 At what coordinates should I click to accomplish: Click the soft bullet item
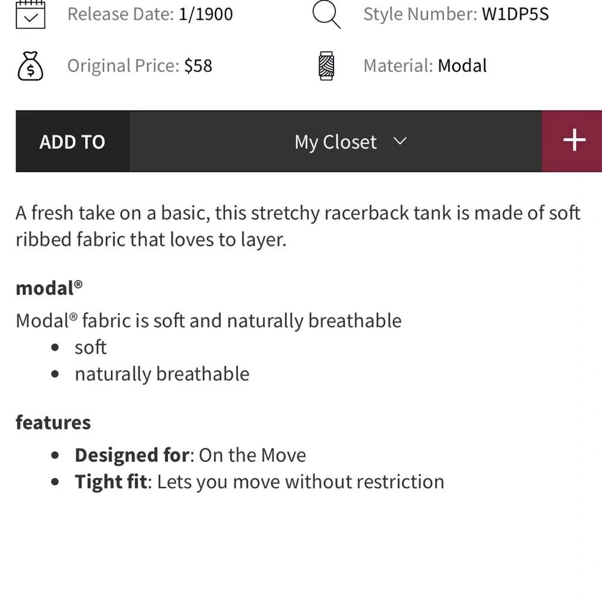[x=91, y=347]
